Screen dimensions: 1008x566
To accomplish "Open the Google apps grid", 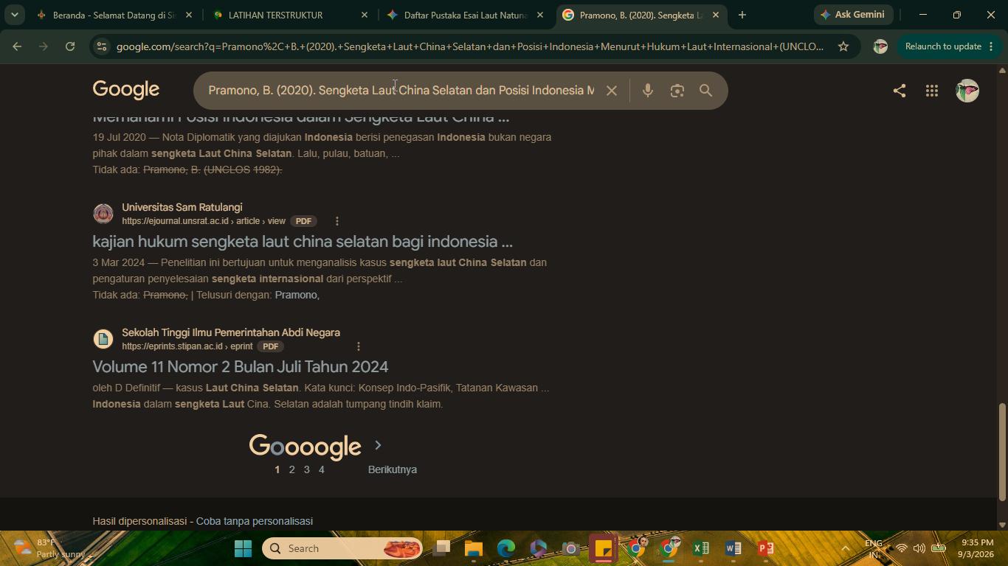I will [932, 91].
